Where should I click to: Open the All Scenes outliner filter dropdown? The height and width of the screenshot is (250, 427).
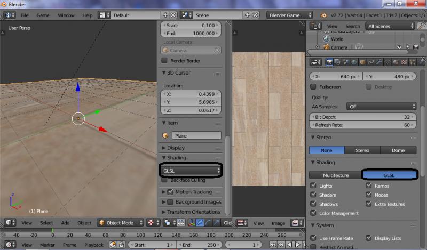click(x=390, y=26)
